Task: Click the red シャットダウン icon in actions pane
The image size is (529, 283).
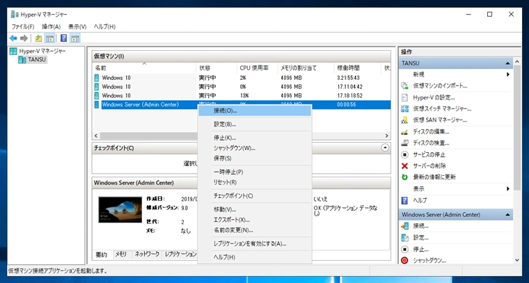Action: [404, 261]
